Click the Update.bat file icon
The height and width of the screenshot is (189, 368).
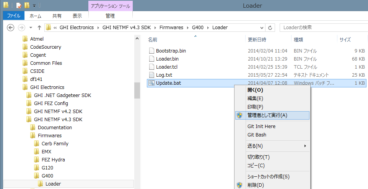coord(151,83)
